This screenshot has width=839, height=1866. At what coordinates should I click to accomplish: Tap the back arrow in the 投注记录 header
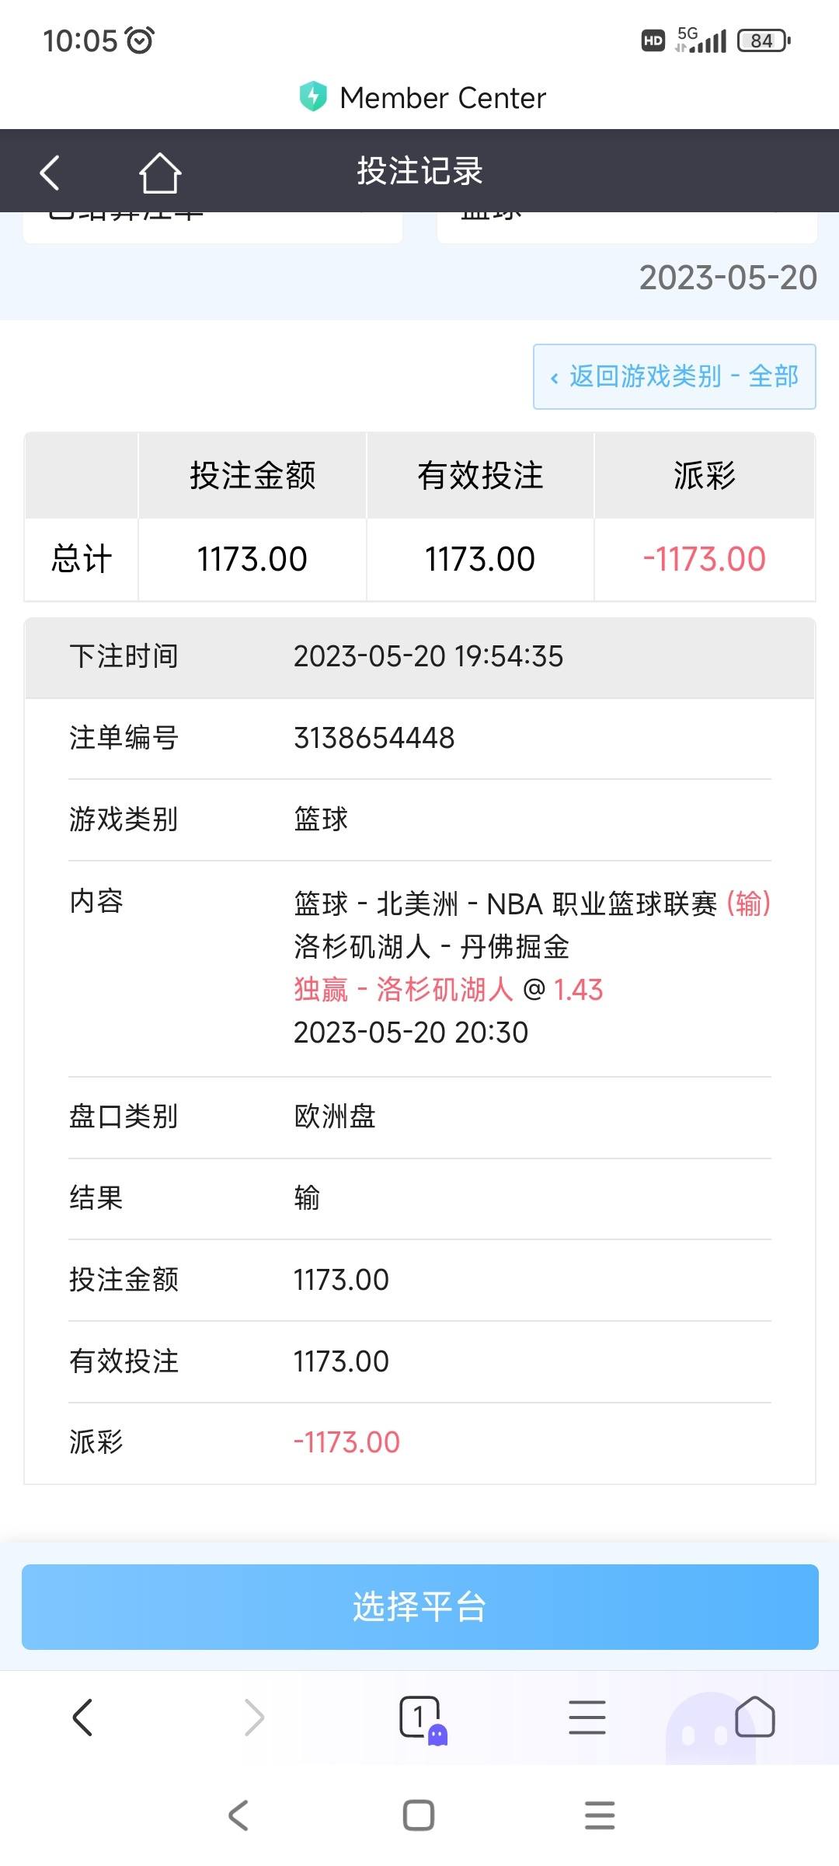50,172
